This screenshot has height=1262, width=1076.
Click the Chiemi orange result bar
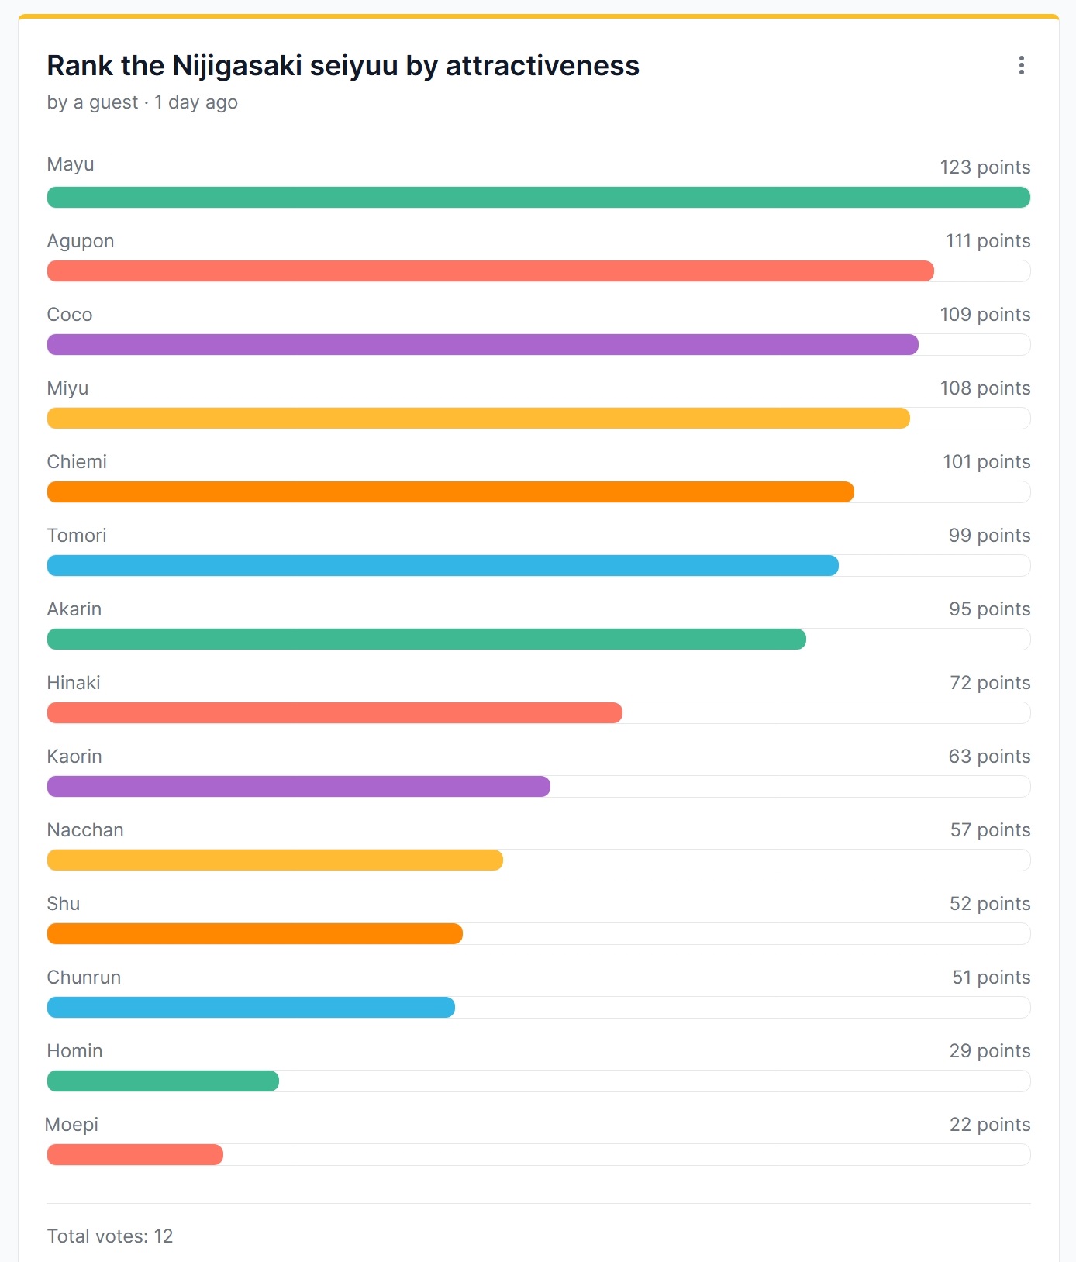(x=450, y=492)
